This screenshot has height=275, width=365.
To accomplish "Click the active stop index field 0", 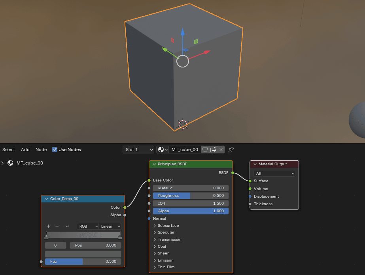I will coord(55,245).
